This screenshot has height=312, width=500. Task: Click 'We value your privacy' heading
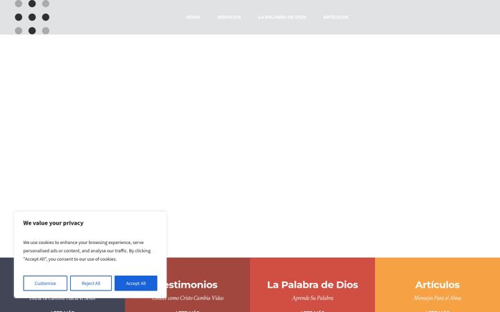[x=53, y=223]
